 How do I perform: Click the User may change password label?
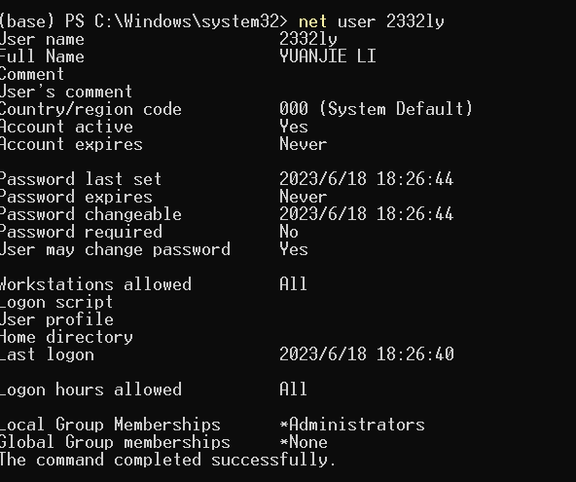pyautogui.click(x=115, y=249)
